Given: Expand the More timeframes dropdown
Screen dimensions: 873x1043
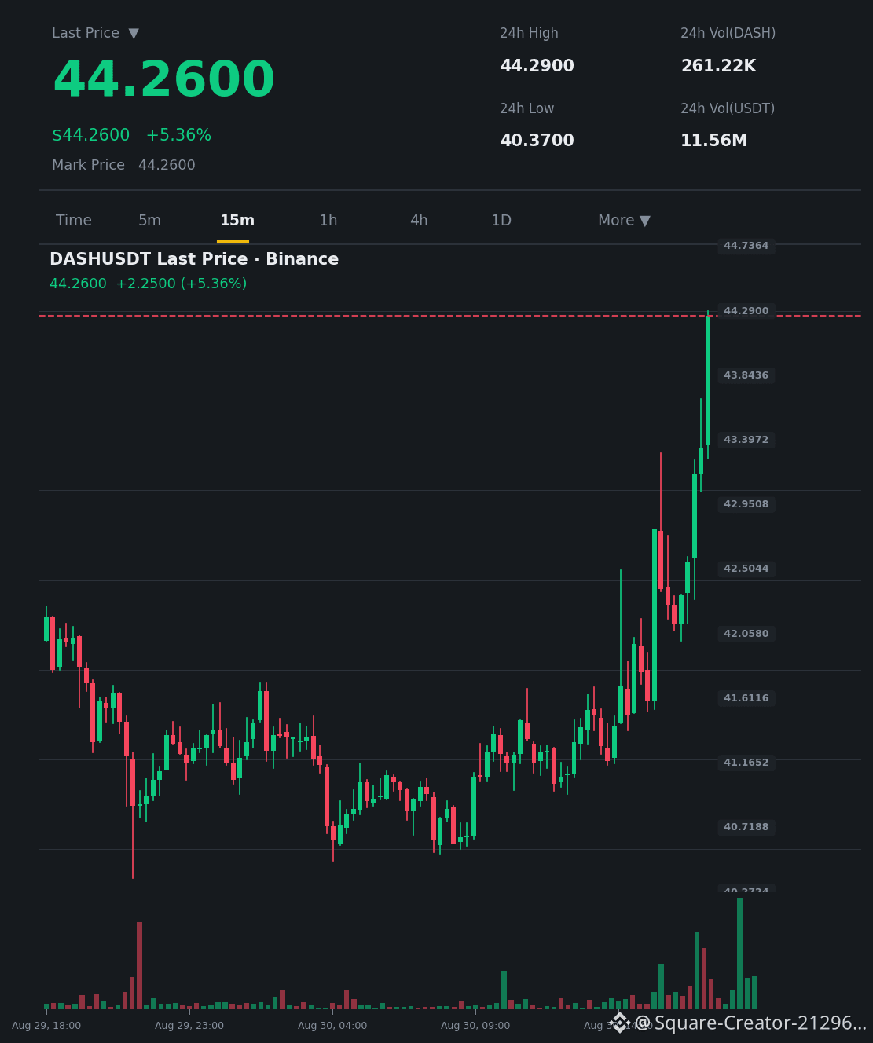Looking at the screenshot, I should 624,221.
